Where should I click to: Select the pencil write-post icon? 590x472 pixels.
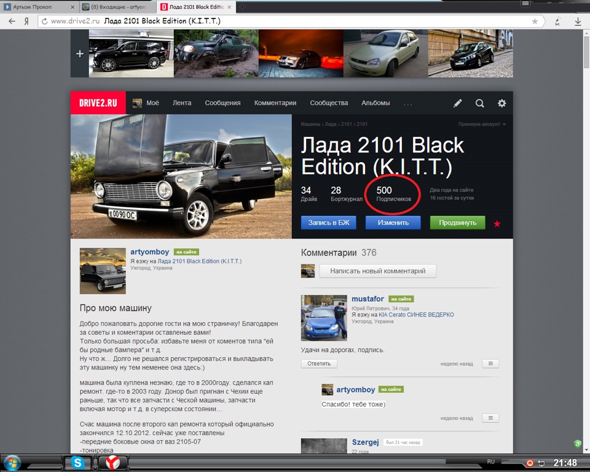(x=457, y=103)
